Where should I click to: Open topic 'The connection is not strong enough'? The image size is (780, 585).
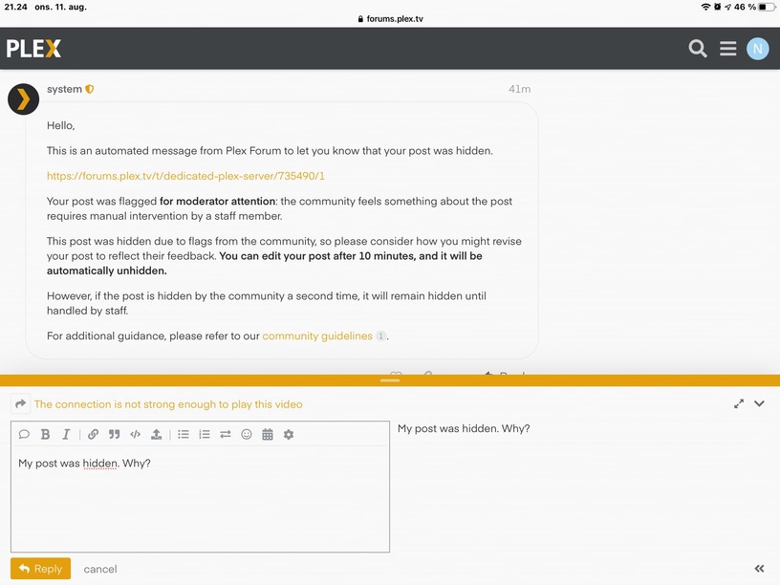coord(168,404)
